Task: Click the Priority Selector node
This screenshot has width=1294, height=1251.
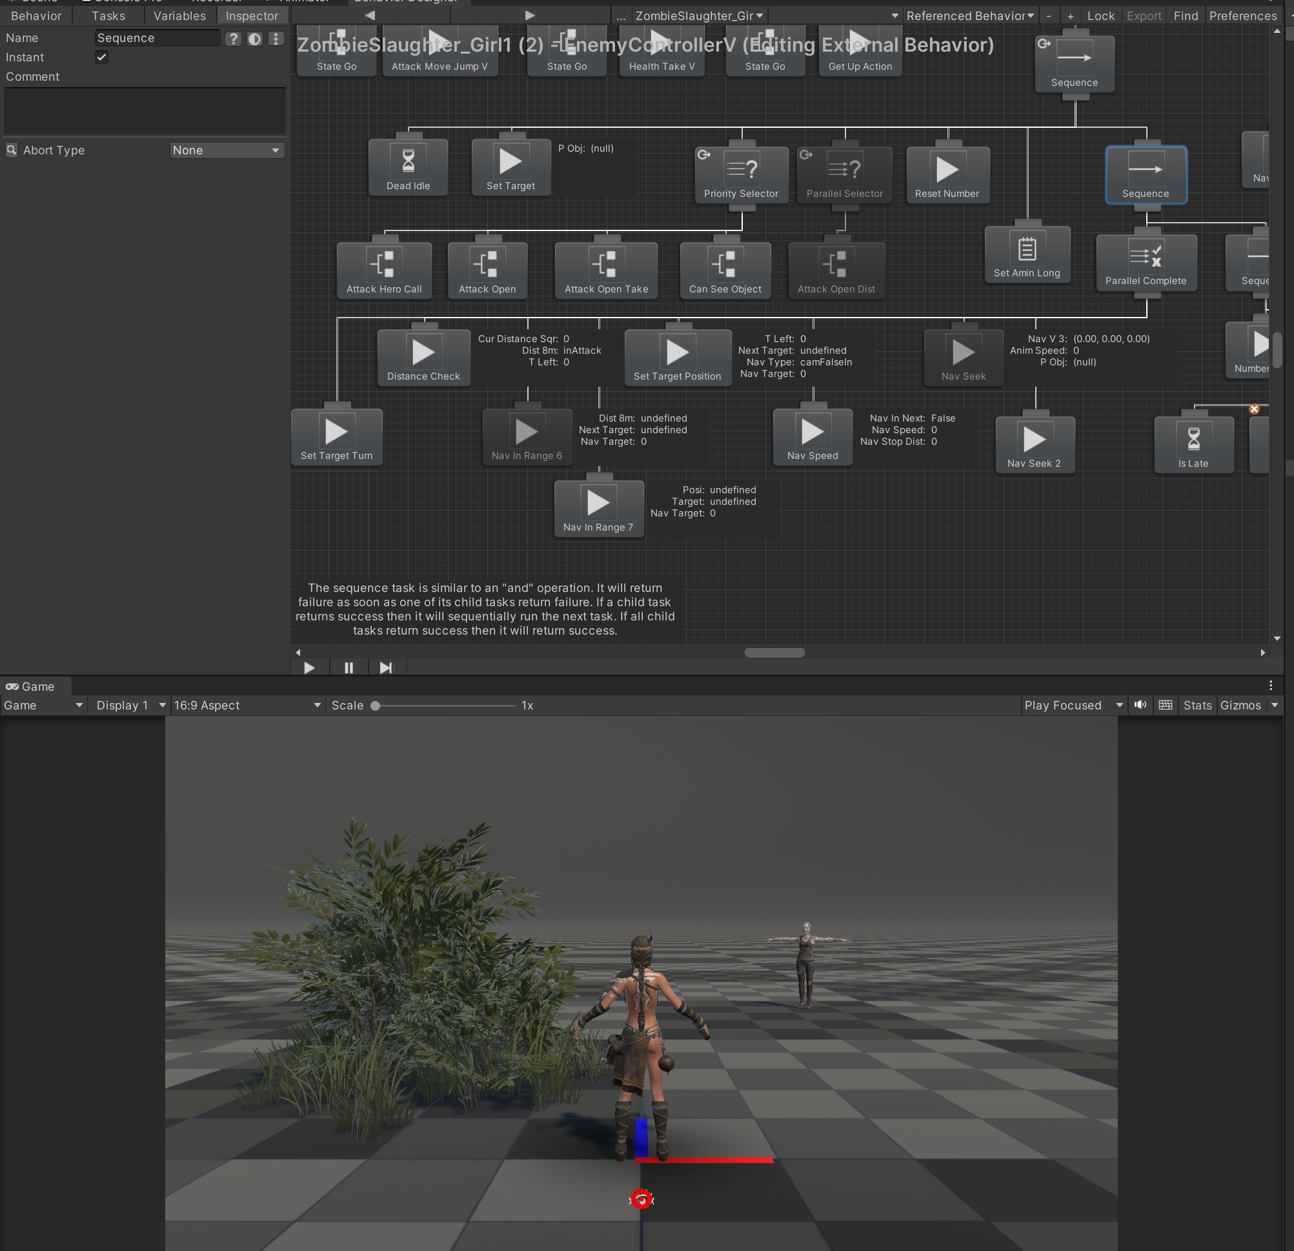Action: pos(741,174)
